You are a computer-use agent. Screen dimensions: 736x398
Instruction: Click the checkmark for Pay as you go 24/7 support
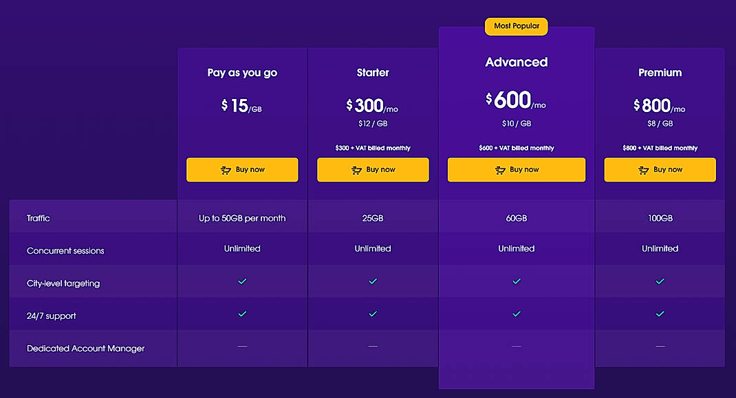click(242, 313)
